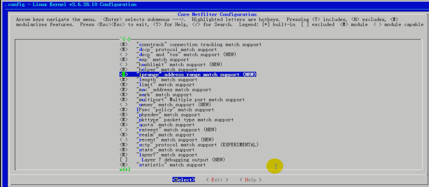Select "realm" match support entry
Image resolution: width=429 pixels, height=187 pixels.
point(165,135)
